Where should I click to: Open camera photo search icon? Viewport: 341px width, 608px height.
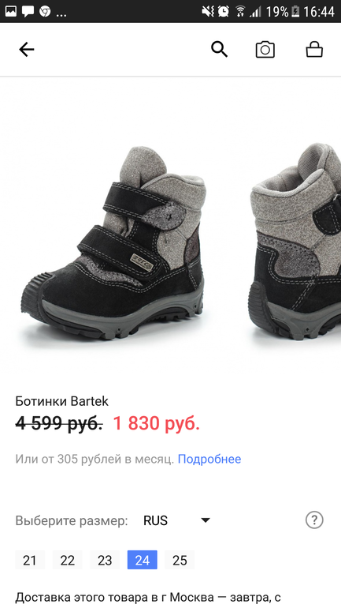pos(265,50)
